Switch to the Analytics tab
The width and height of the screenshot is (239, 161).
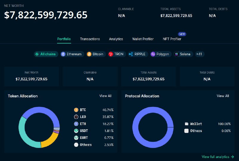coord(116,39)
